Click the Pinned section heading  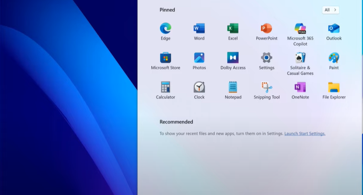167,10
